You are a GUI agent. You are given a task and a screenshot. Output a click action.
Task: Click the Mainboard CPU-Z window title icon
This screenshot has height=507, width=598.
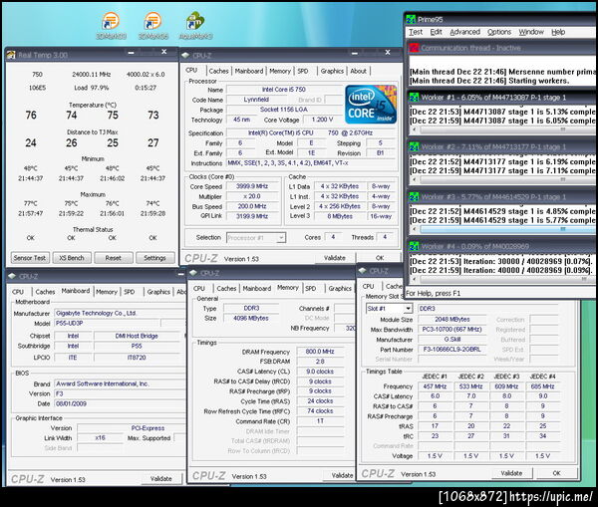pyautogui.click(x=11, y=276)
